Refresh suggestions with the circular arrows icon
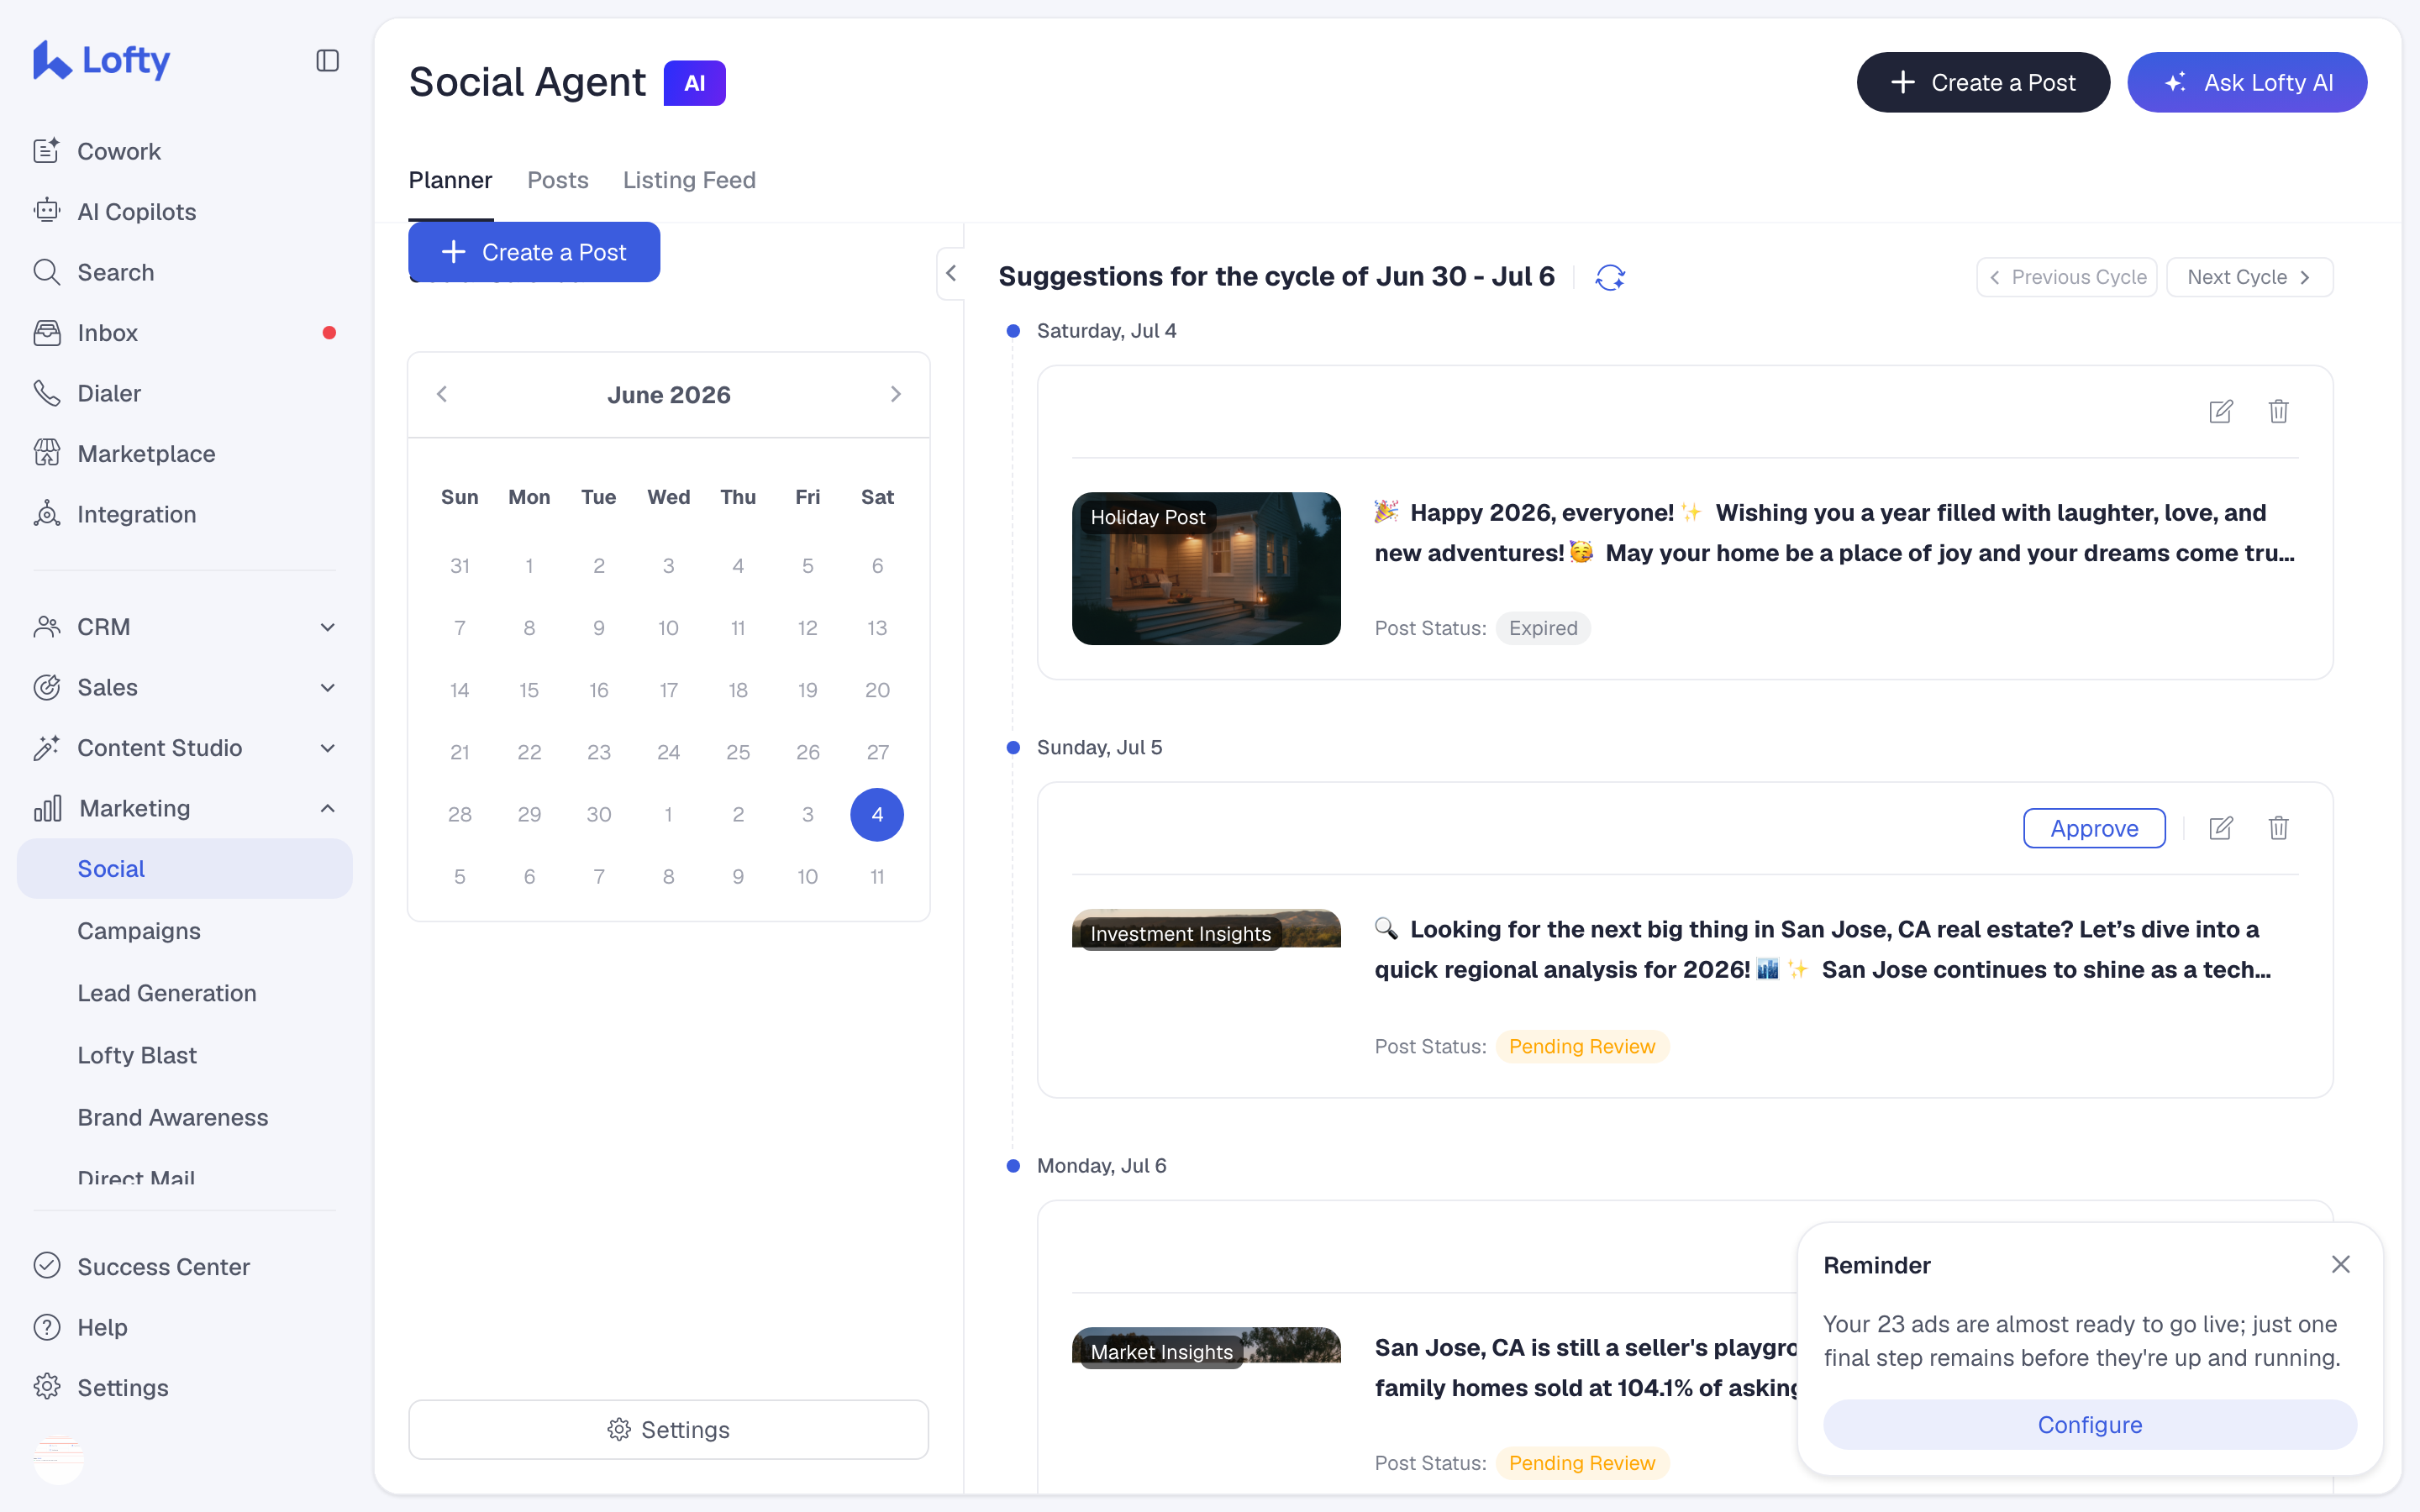 (x=1610, y=277)
